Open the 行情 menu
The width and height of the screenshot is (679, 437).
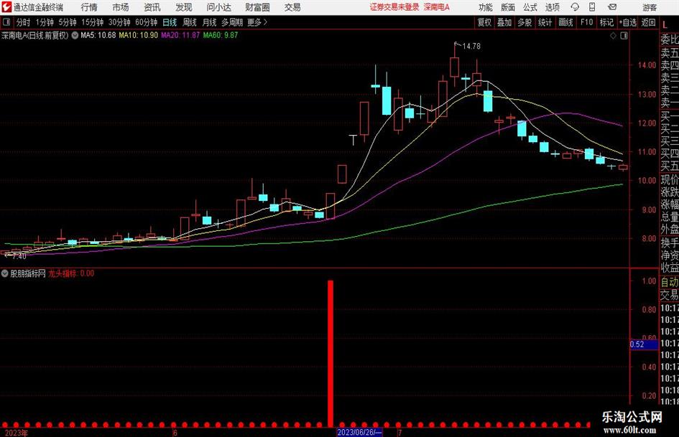pyautogui.click(x=89, y=7)
